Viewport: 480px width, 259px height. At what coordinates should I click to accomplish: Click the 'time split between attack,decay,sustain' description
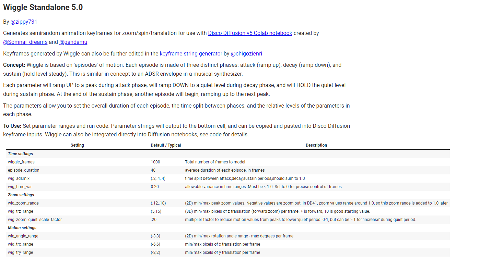click(245, 178)
